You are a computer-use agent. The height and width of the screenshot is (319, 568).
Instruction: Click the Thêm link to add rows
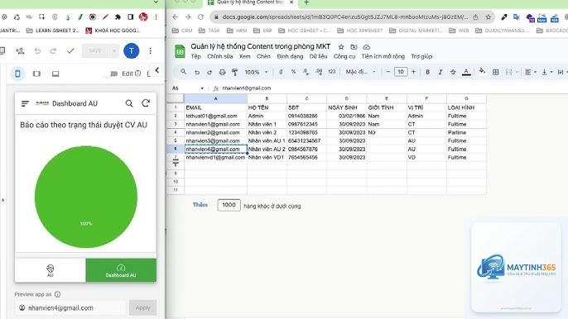(x=200, y=205)
